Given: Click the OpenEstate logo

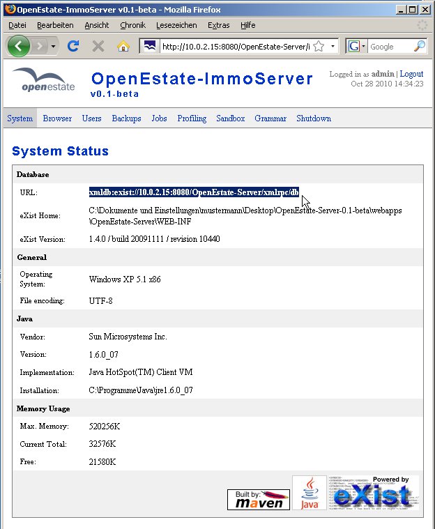Looking at the screenshot, I should (43, 82).
